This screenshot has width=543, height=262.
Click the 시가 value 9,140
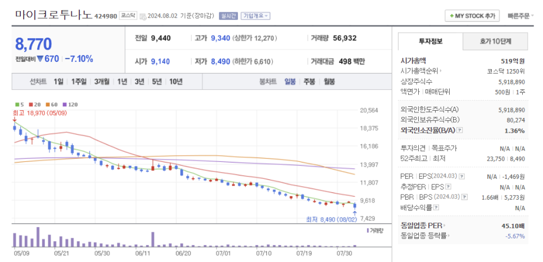click(x=160, y=62)
